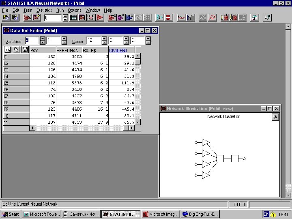Click the Windows Start button
The height and width of the screenshot is (219, 292).
pyautogui.click(x=11, y=214)
